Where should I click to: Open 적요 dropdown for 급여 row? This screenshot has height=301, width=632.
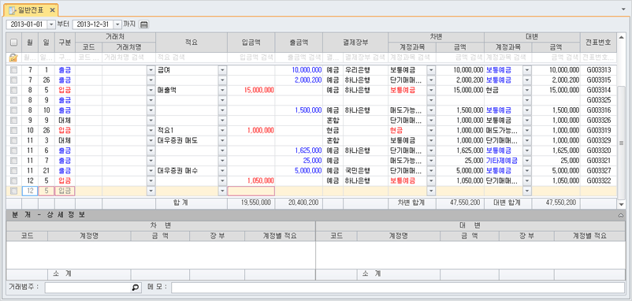222,70
